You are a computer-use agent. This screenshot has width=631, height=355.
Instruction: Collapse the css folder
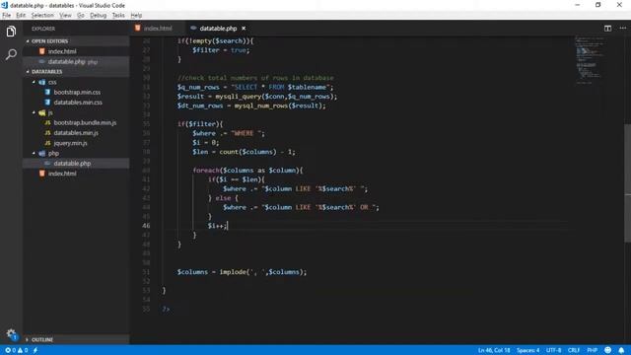click(x=77, y=82)
